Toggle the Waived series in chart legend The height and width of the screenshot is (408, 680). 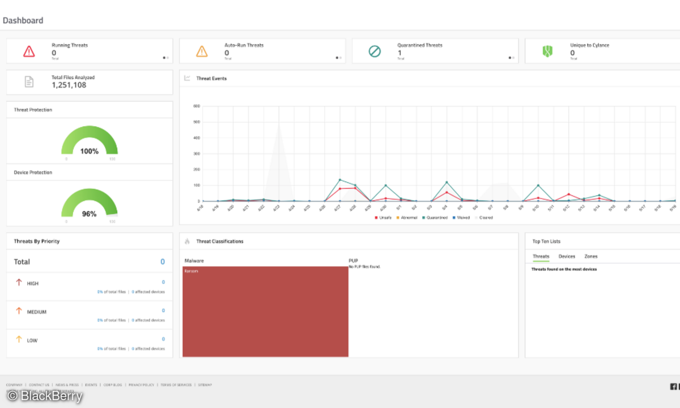461,218
